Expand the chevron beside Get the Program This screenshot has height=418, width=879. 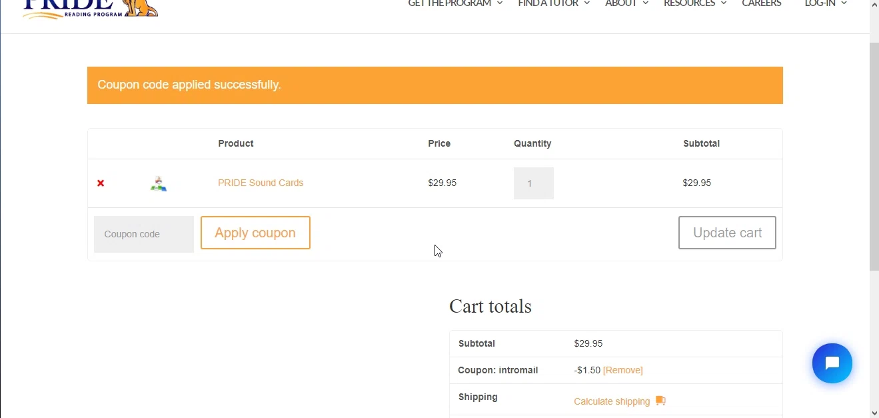500,3
